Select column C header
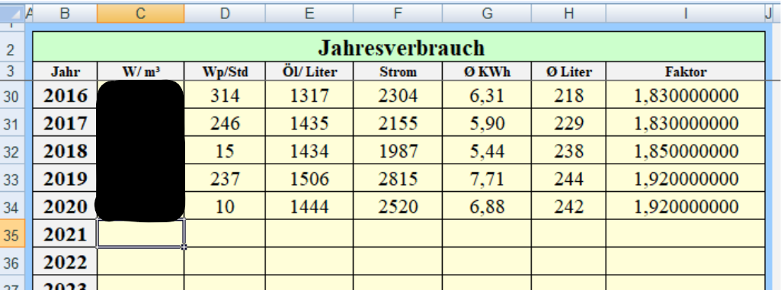The image size is (781, 290). pyautogui.click(x=140, y=14)
